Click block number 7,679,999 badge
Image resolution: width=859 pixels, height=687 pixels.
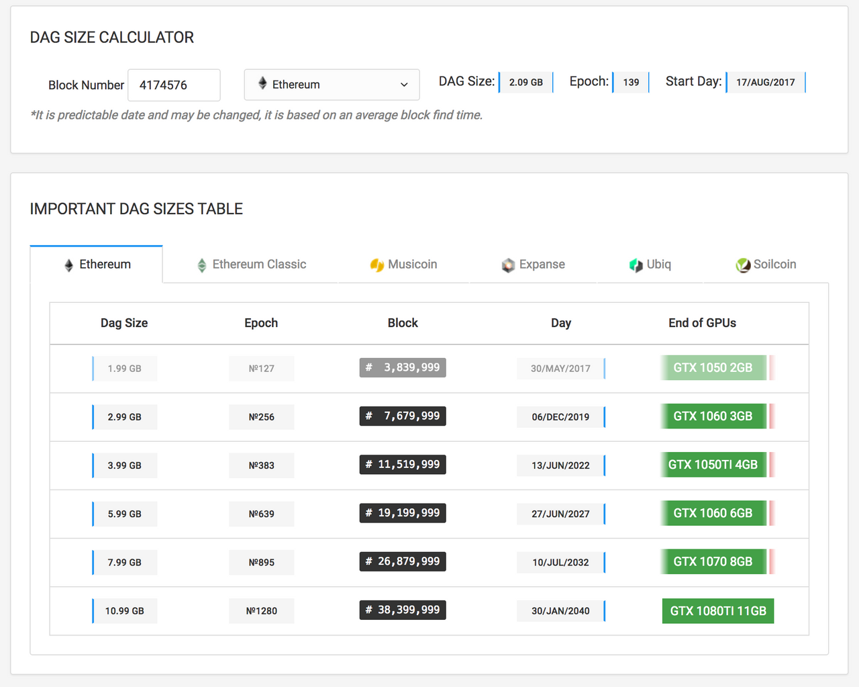point(403,416)
